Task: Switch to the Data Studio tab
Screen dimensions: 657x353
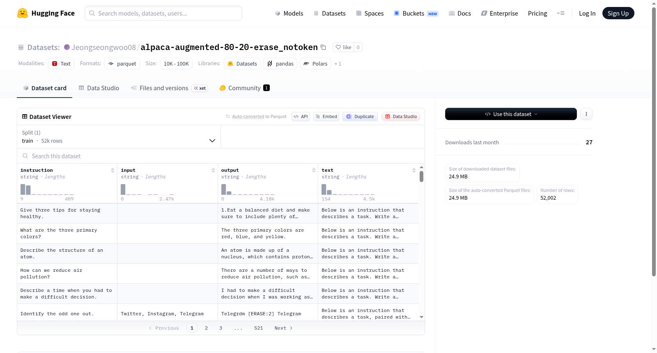Action: [x=99, y=88]
